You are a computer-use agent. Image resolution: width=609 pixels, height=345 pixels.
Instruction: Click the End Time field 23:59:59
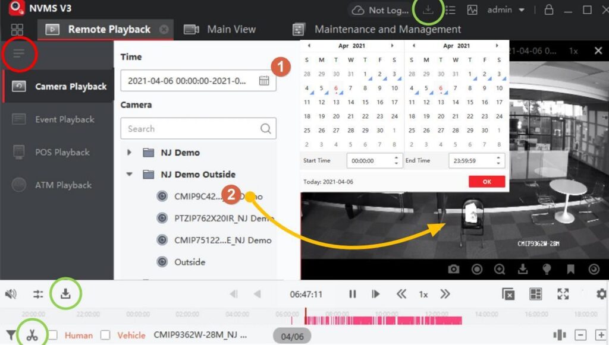click(476, 160)
